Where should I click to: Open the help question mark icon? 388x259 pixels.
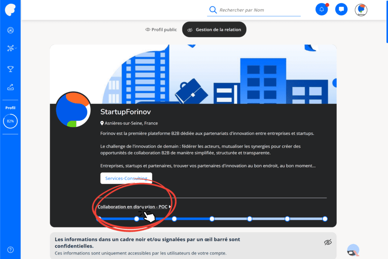[10, 250]
